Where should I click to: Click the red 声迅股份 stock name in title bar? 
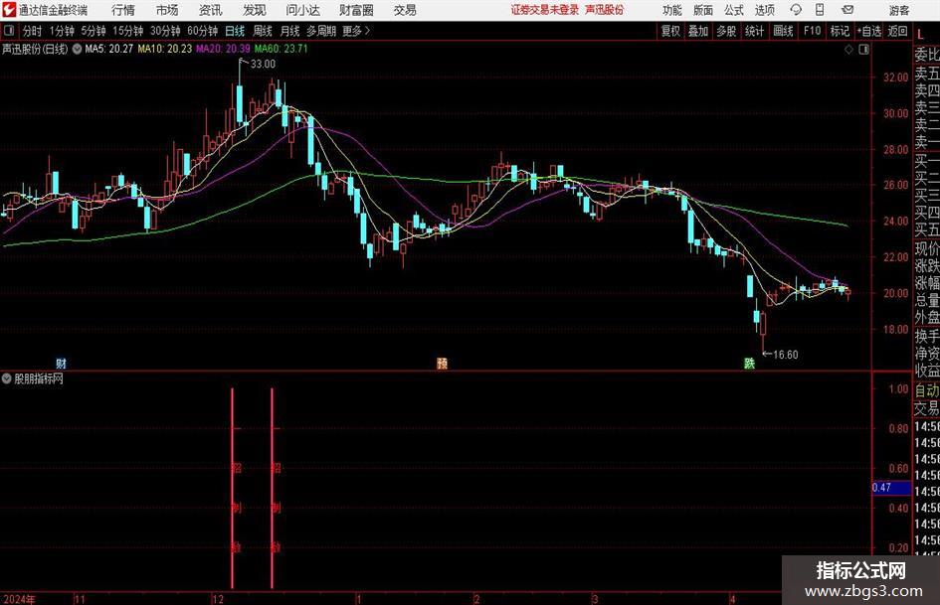click(605, 10)
